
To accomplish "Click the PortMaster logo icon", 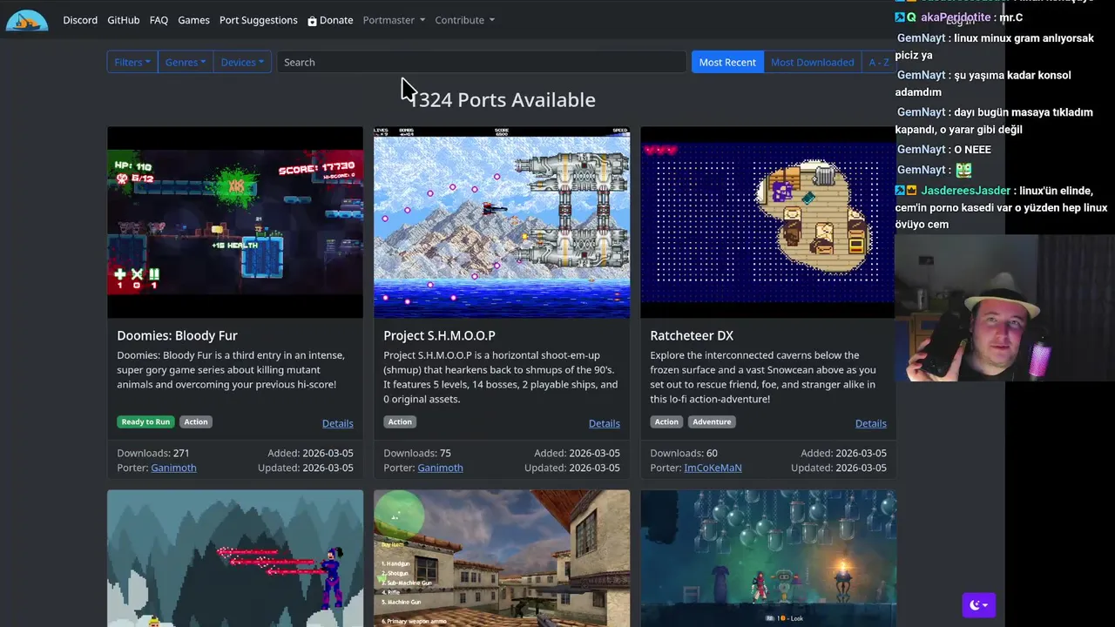I will (27, 19).
